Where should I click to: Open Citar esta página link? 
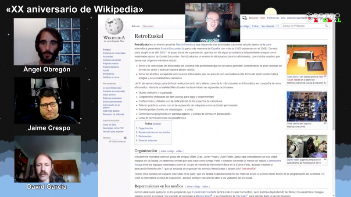[111, 111]
